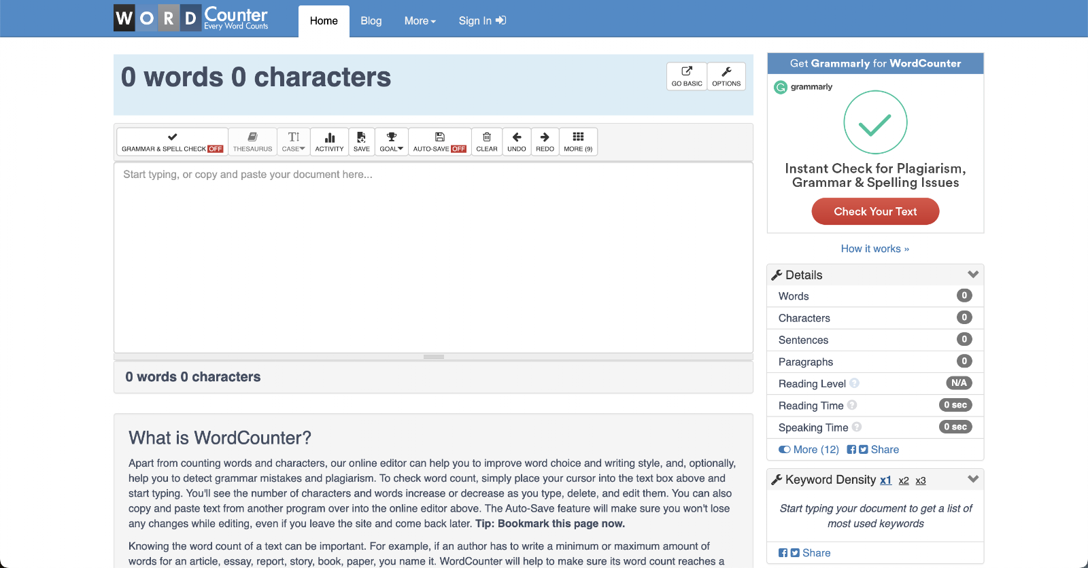
Task: Open the Case dropdown
Action: pos(294,142)
